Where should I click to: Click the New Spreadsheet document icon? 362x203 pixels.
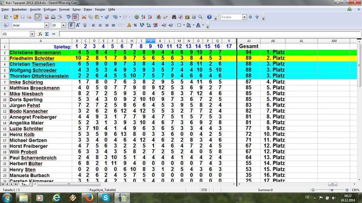pos(6,17)
